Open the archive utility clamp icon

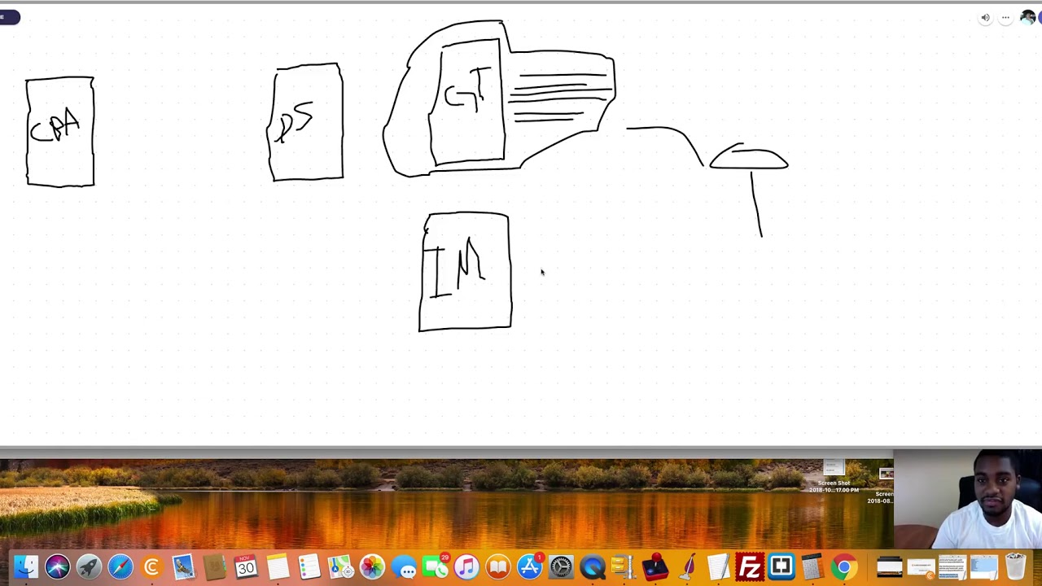point(624,566)
